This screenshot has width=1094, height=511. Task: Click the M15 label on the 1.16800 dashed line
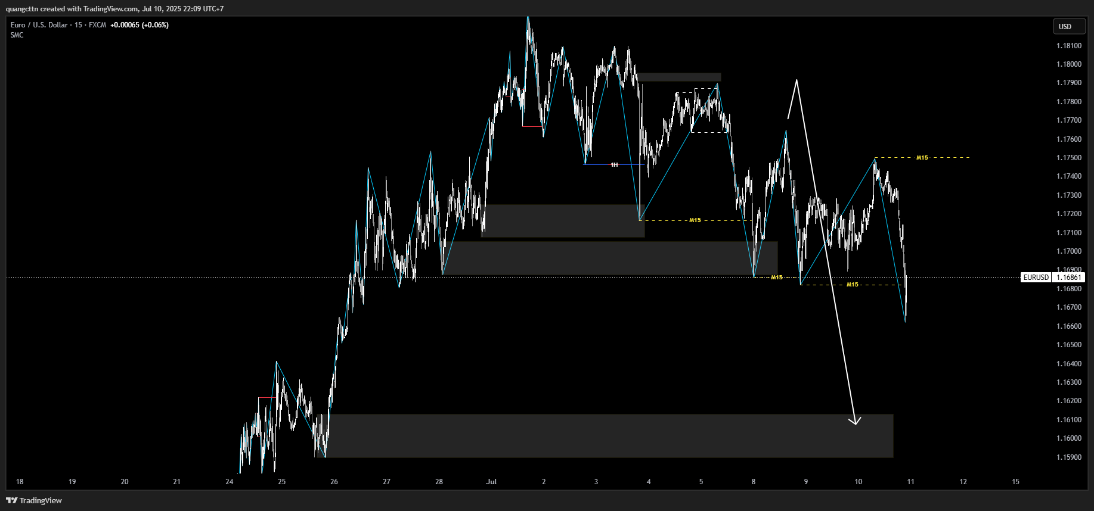(853, 285)
